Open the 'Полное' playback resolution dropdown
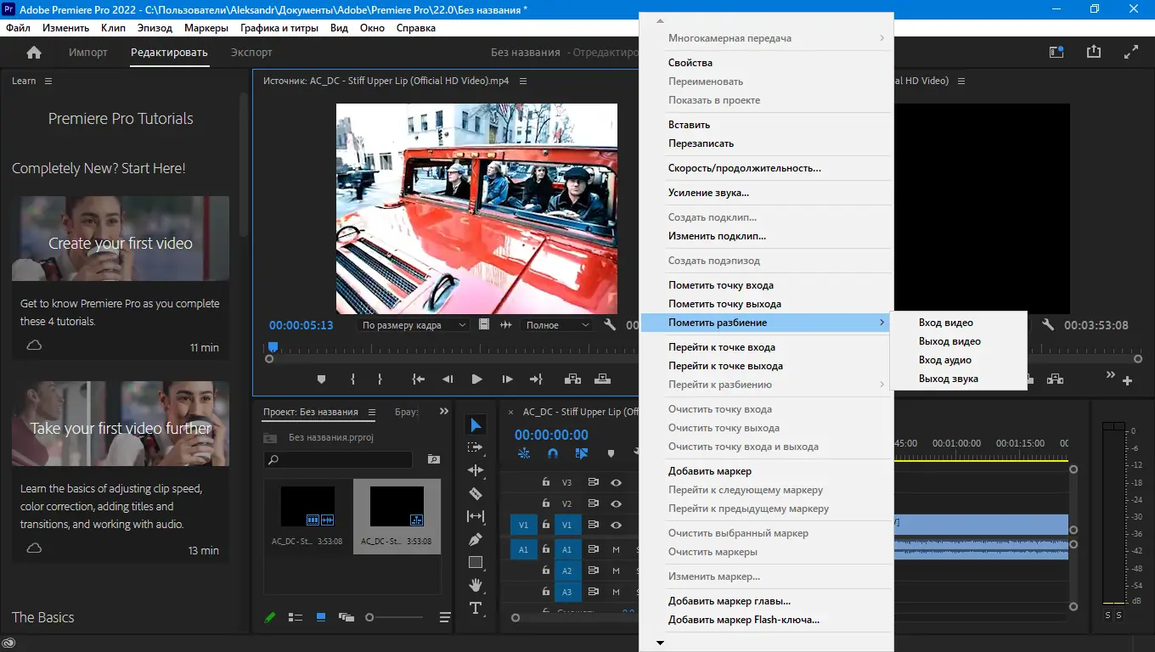 tap(557, 325)
